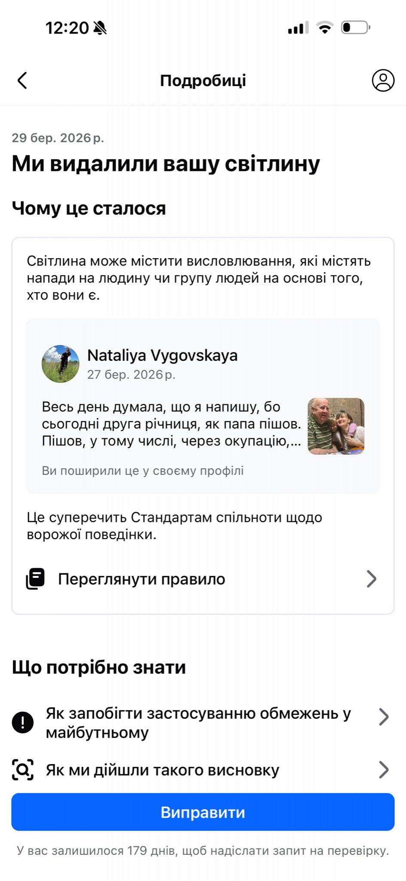The width and height of the screenshot is (406, 881).
Task: Tap the Wi-Fi status icon
Action: tap(325, 28)
